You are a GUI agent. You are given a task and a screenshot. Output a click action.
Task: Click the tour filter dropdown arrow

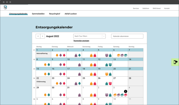[104, 36]
